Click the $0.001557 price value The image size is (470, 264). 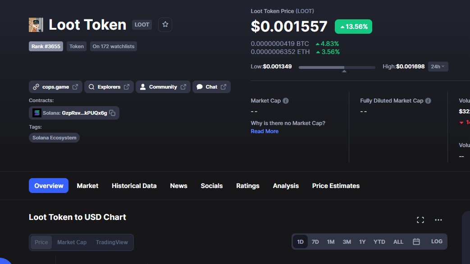click(x=289, y=27)
